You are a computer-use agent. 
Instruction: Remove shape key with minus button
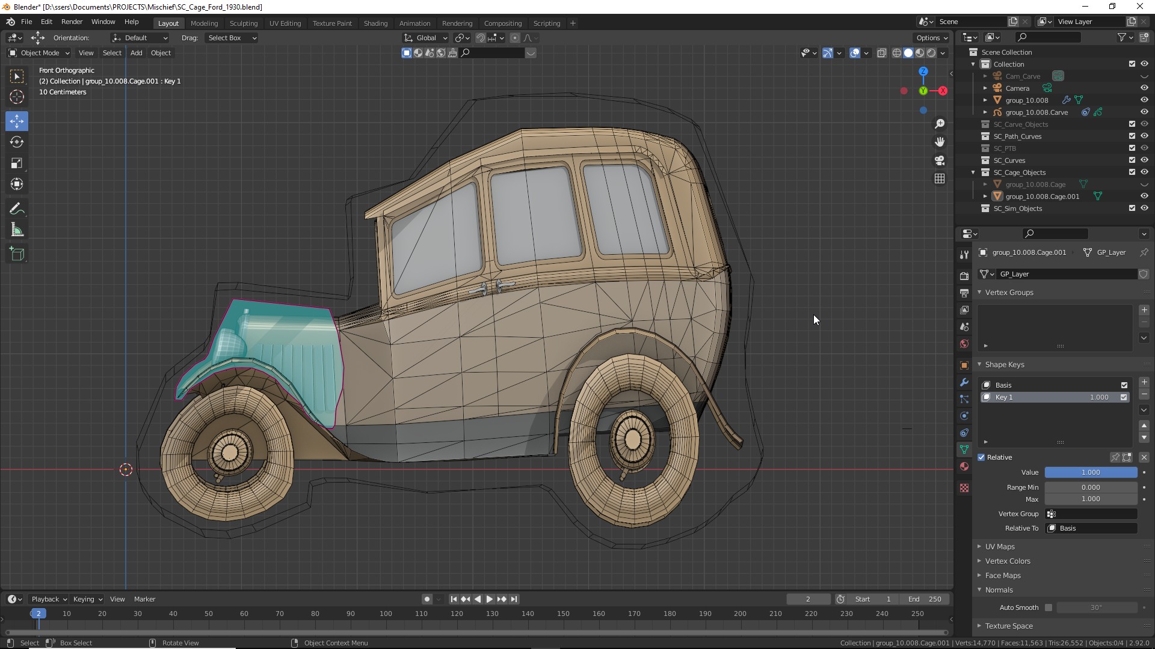[x=1144, y=394]
